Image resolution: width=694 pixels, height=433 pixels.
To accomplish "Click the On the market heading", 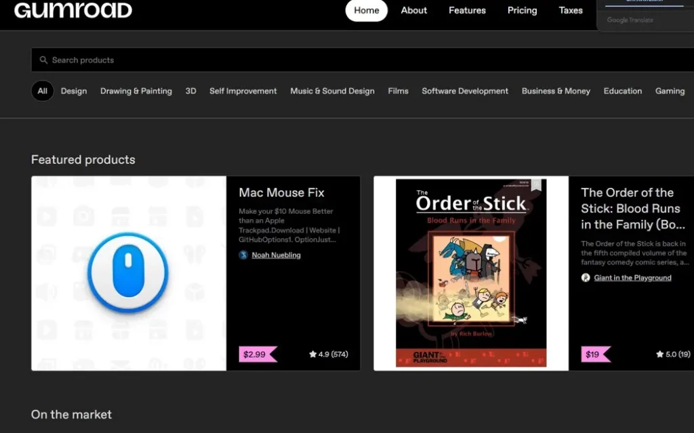I will coord(71,415).
